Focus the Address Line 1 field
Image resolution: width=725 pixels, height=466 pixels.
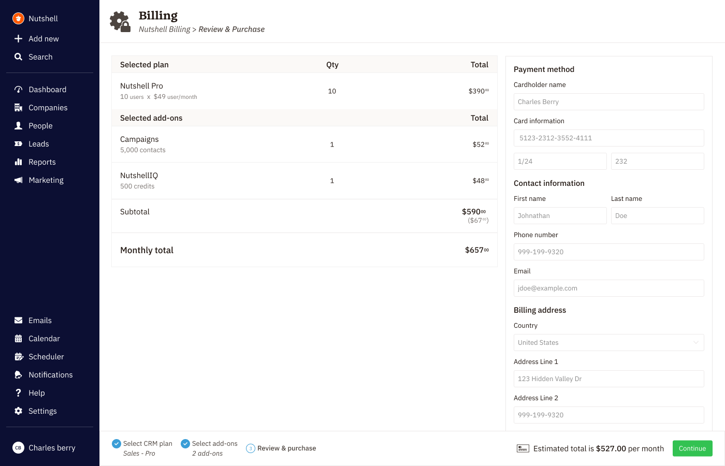[609, 379]
